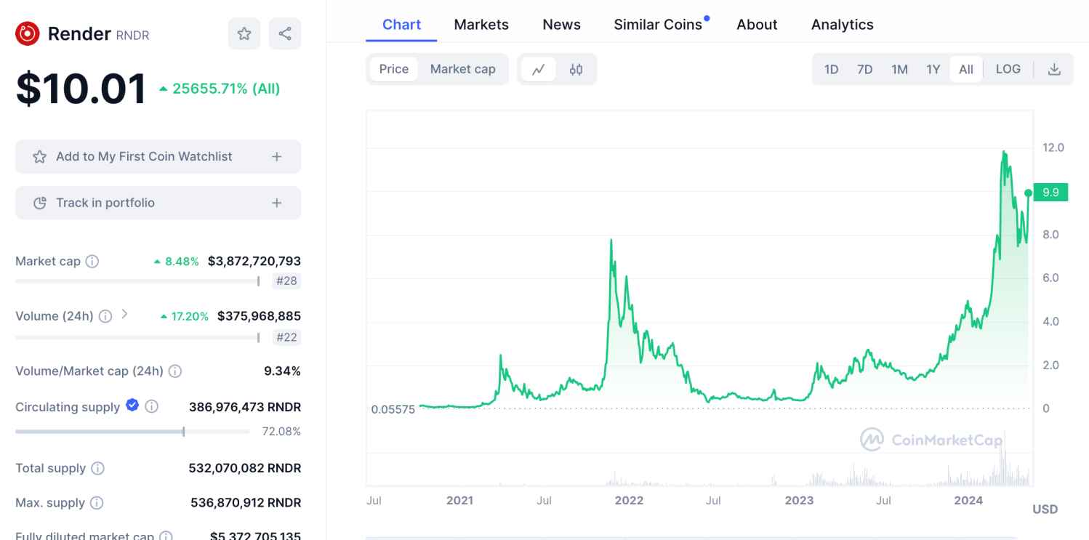Click the #28 market cap rank badge
Image resolution: width=1089 pixels, height=540 pixels.
click(286, 281)
